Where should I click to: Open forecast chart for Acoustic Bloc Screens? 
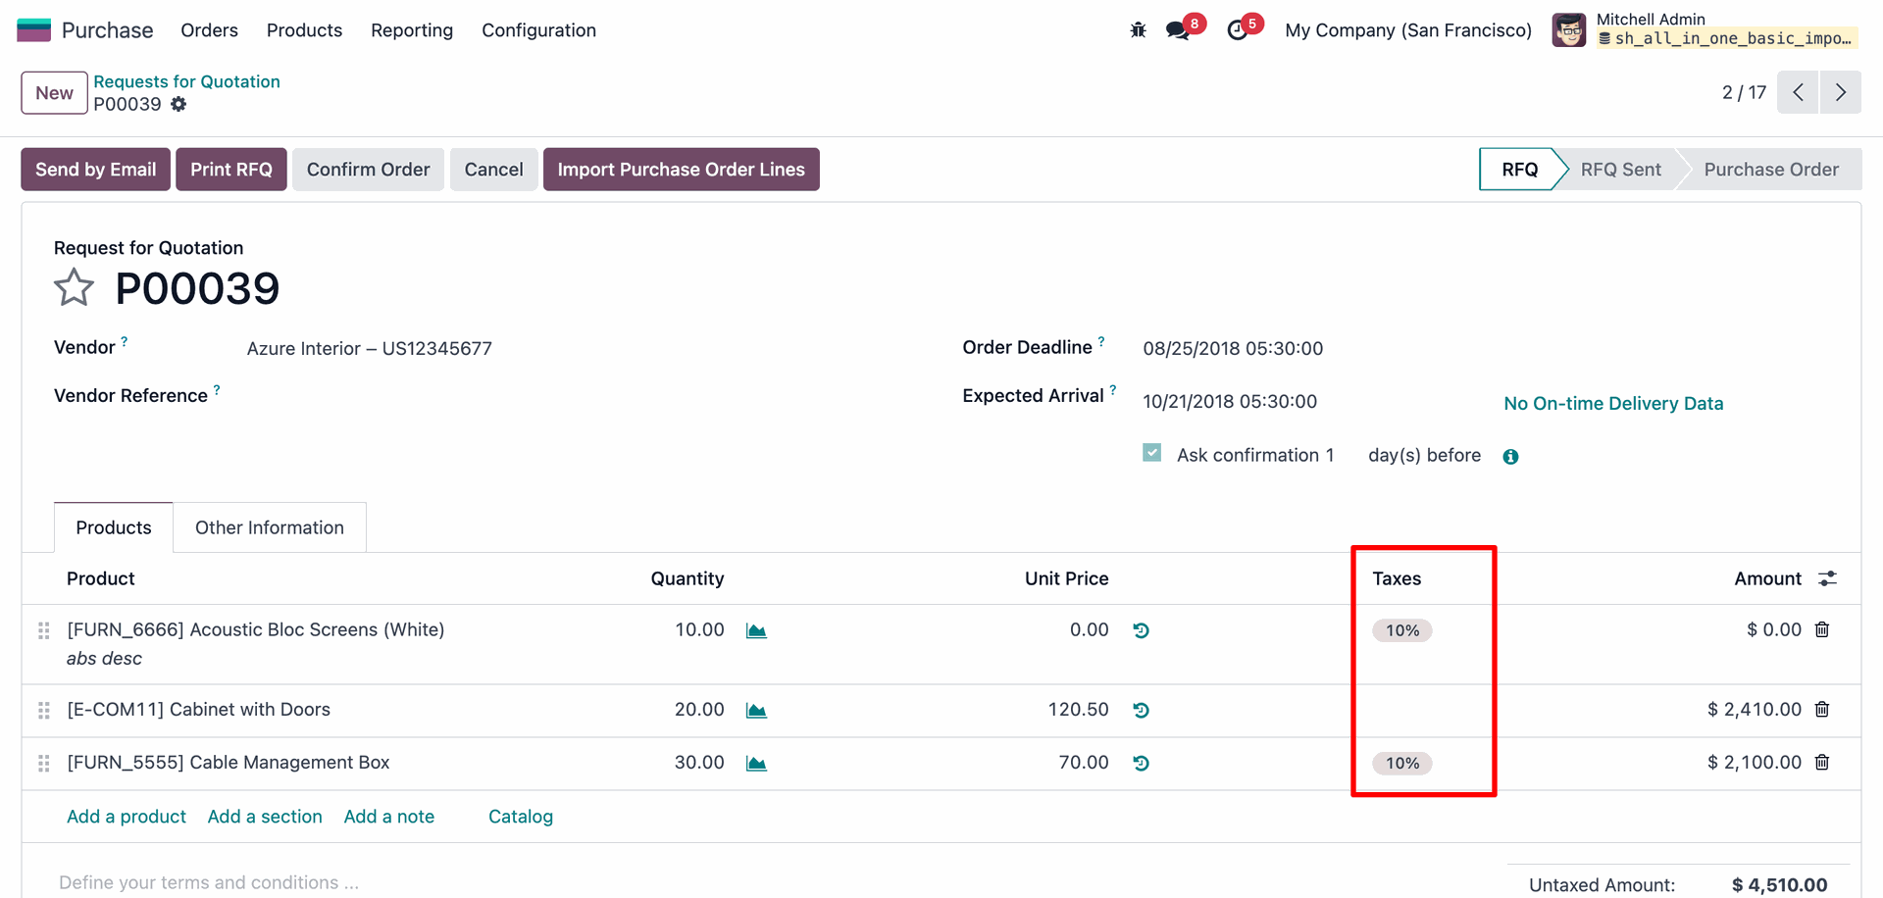coord(756,630)
